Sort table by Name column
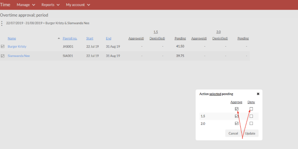 click(x=12, y=38)
